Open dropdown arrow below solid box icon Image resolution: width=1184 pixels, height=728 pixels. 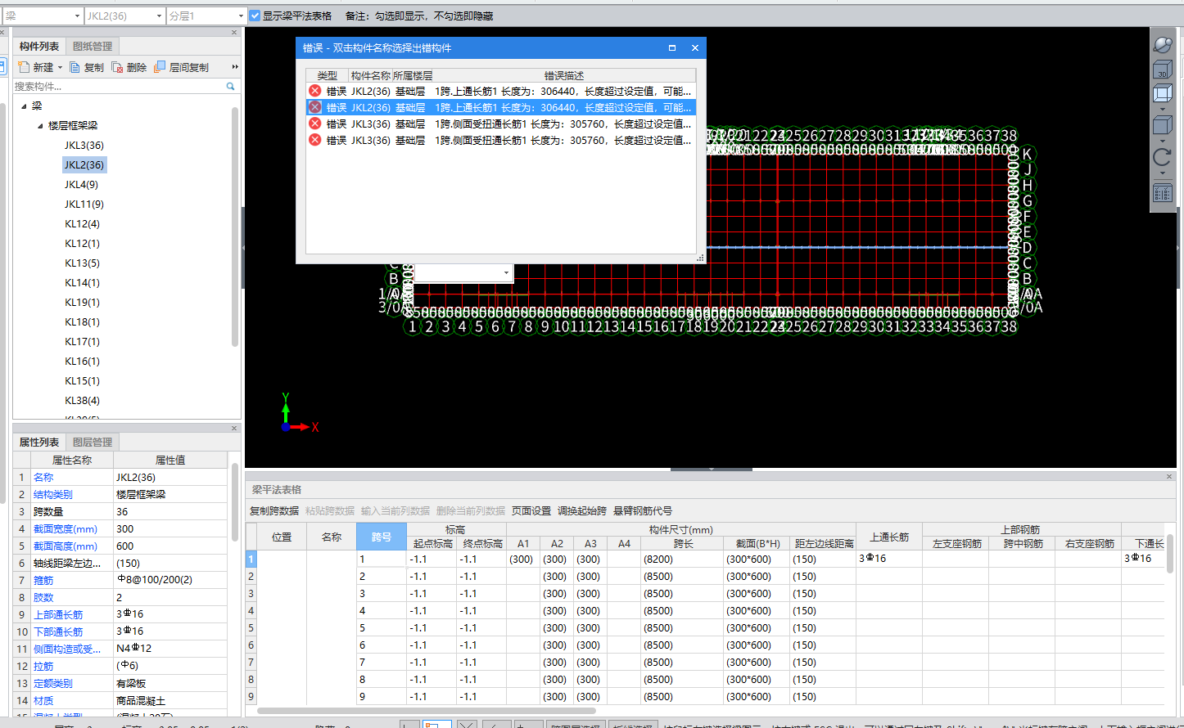tap(1162, 141)
